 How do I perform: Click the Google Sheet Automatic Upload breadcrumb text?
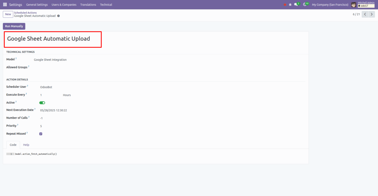(35, 16)
